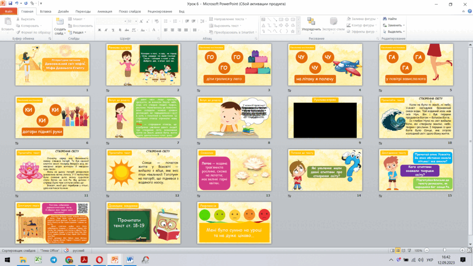Adjust the zoom slider handle
The image size is (473, 266).
click(x=444, y=250)
